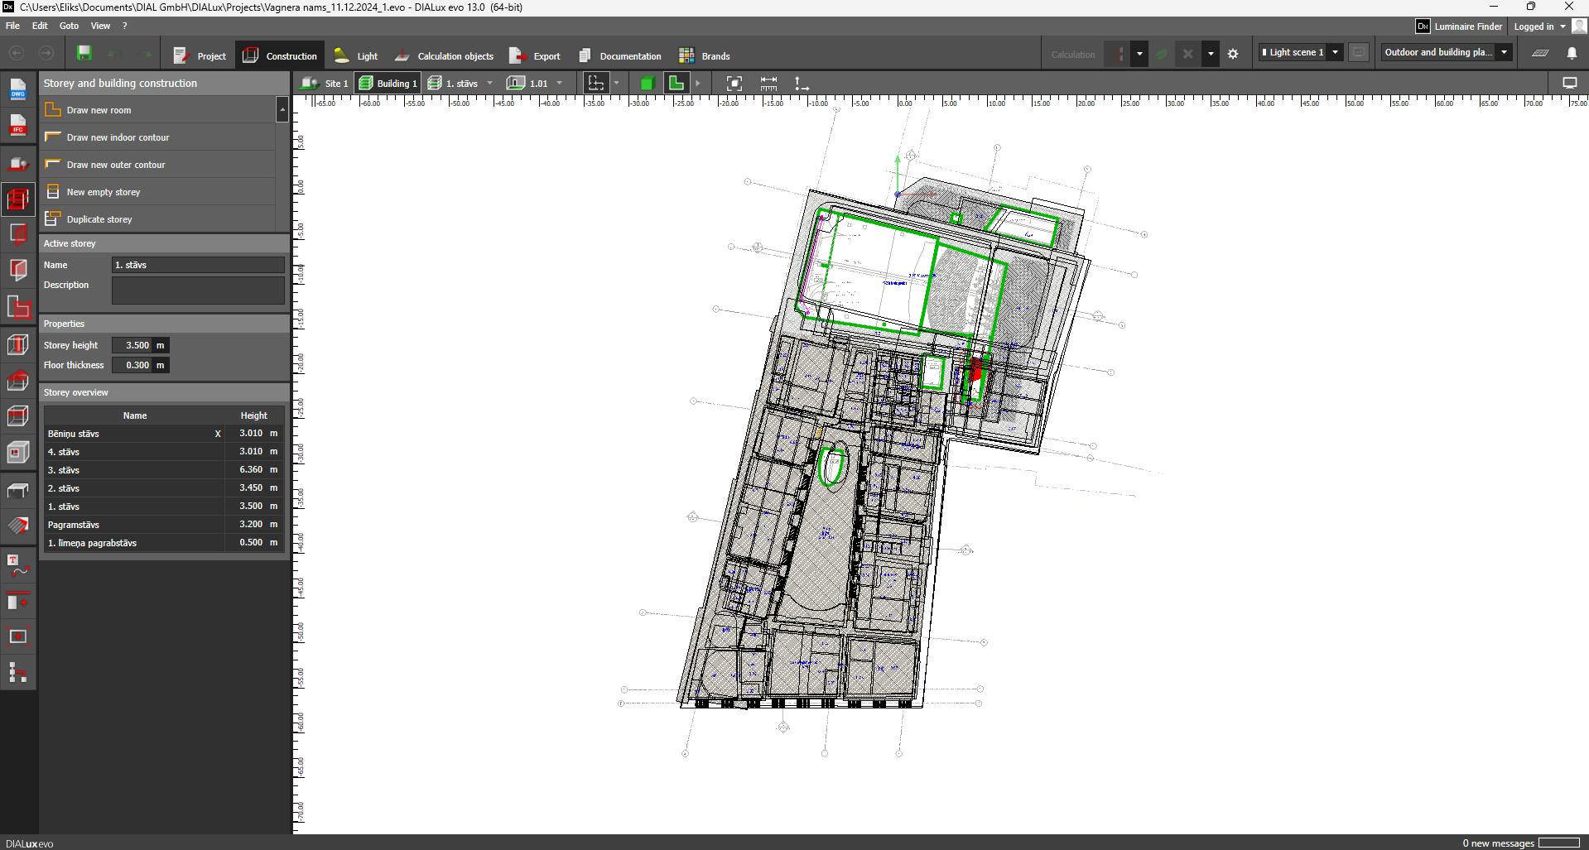Click the IFC import icon in sidebar
The height and width of the screenshot is (850, 1589).
pos(17,126)
